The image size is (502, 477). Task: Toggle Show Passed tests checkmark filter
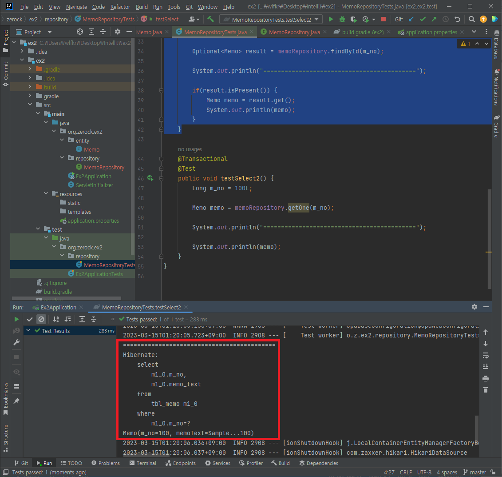coord(30,319)
